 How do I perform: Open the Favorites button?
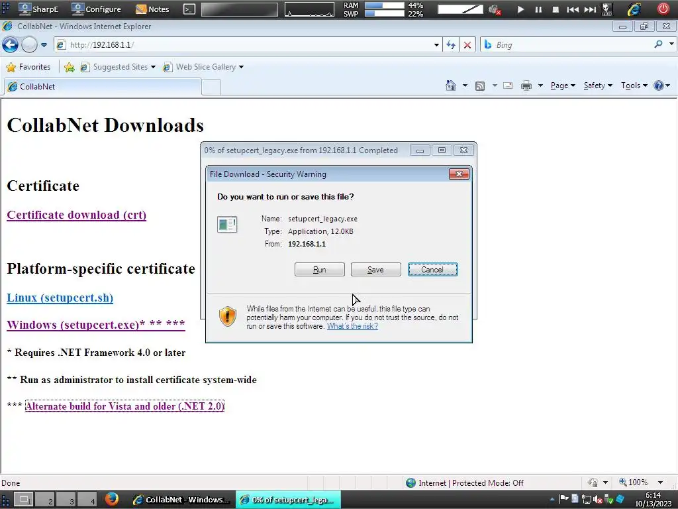click(x=28, y=67)
